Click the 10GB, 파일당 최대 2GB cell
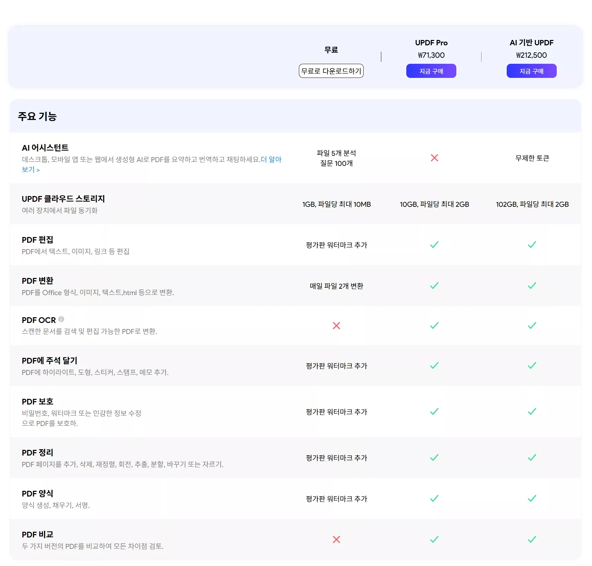 [435, 204]
